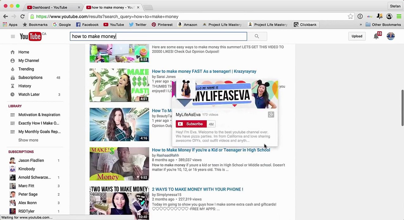Click the Motivation & Inspiration playlist icon

[13, 115]
